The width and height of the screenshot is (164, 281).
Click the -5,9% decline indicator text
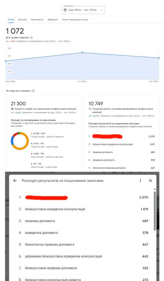[x=12, y=41]
